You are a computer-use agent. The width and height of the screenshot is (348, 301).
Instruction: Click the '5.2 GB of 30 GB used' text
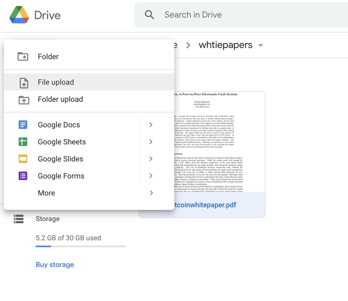click(68, 238)
